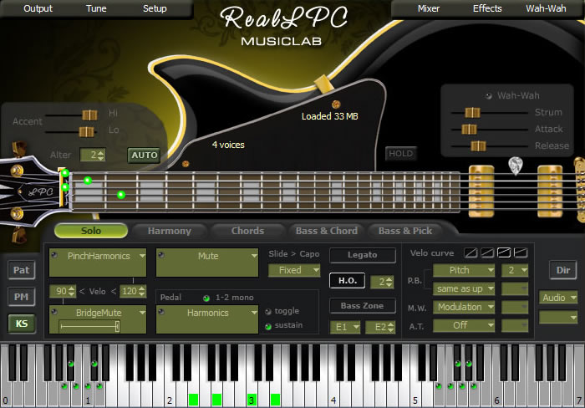This screenshot has height=408, width=585.
Task: Click the Pat button
Action: (21, 270)
